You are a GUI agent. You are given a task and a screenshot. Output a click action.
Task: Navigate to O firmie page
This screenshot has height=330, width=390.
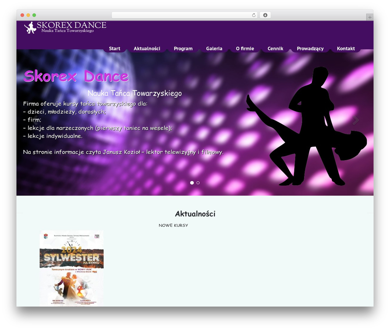point(245,48)
